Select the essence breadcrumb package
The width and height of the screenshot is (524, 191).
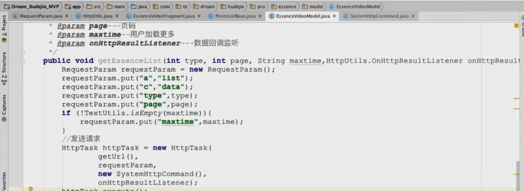click(x=284, y=7)
